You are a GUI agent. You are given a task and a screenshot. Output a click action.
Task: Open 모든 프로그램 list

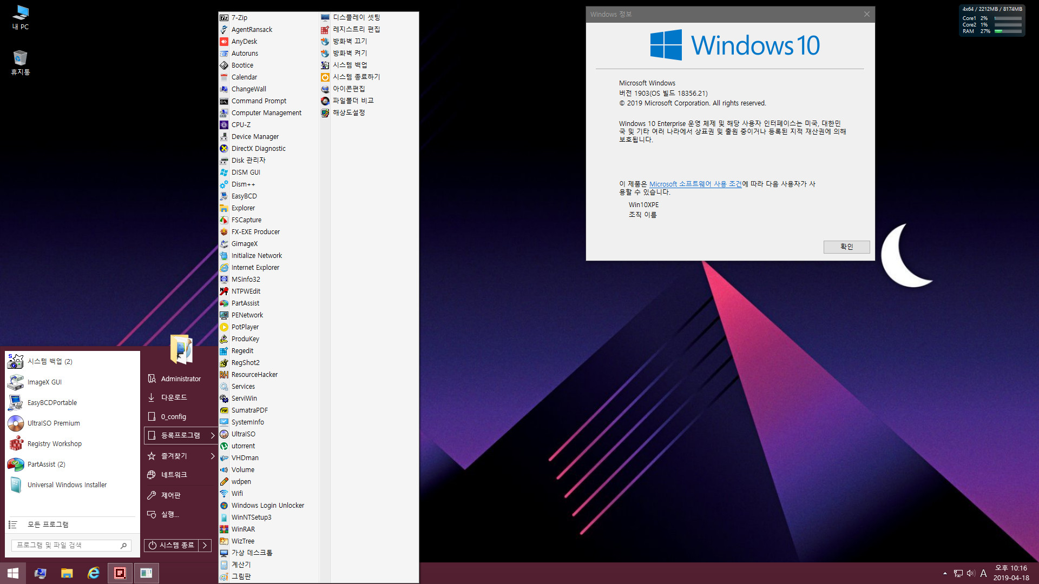48,525
